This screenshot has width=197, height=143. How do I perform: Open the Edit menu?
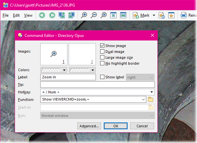[x=16, y=15]
